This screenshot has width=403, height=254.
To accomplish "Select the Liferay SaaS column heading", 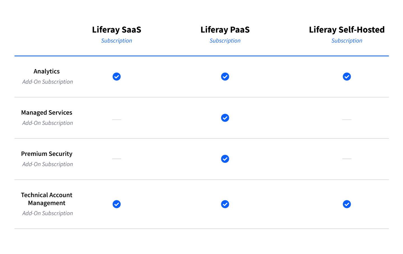I will tap(117, 30).
